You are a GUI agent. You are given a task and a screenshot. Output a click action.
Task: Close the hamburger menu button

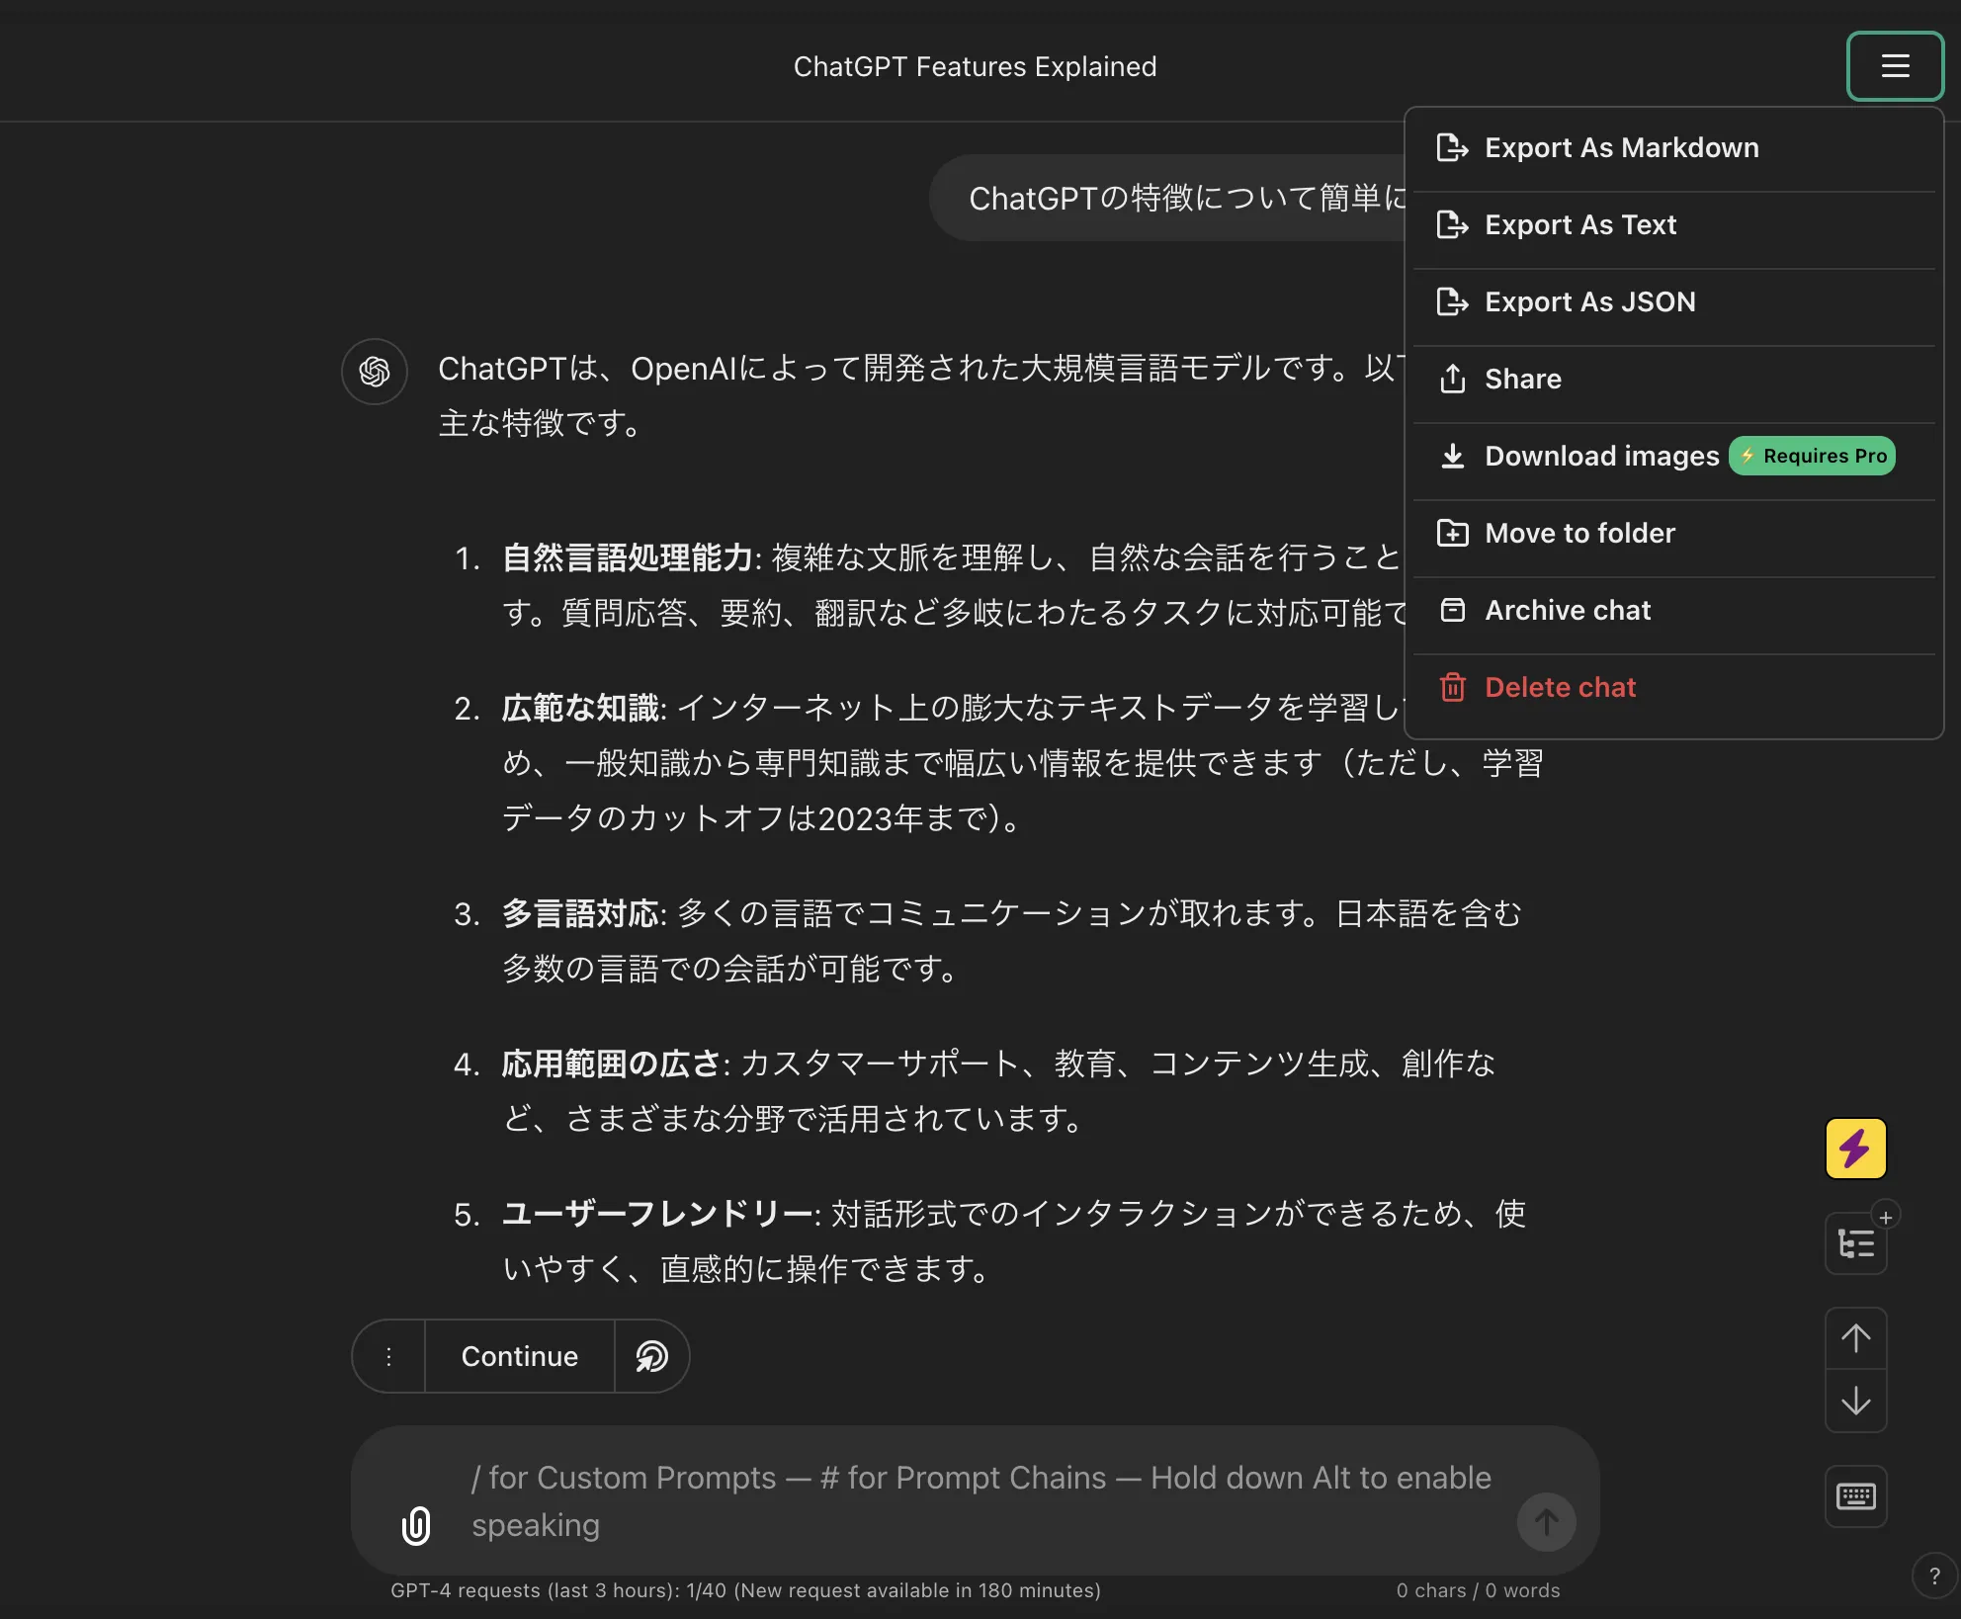[x=1895, y=66]
